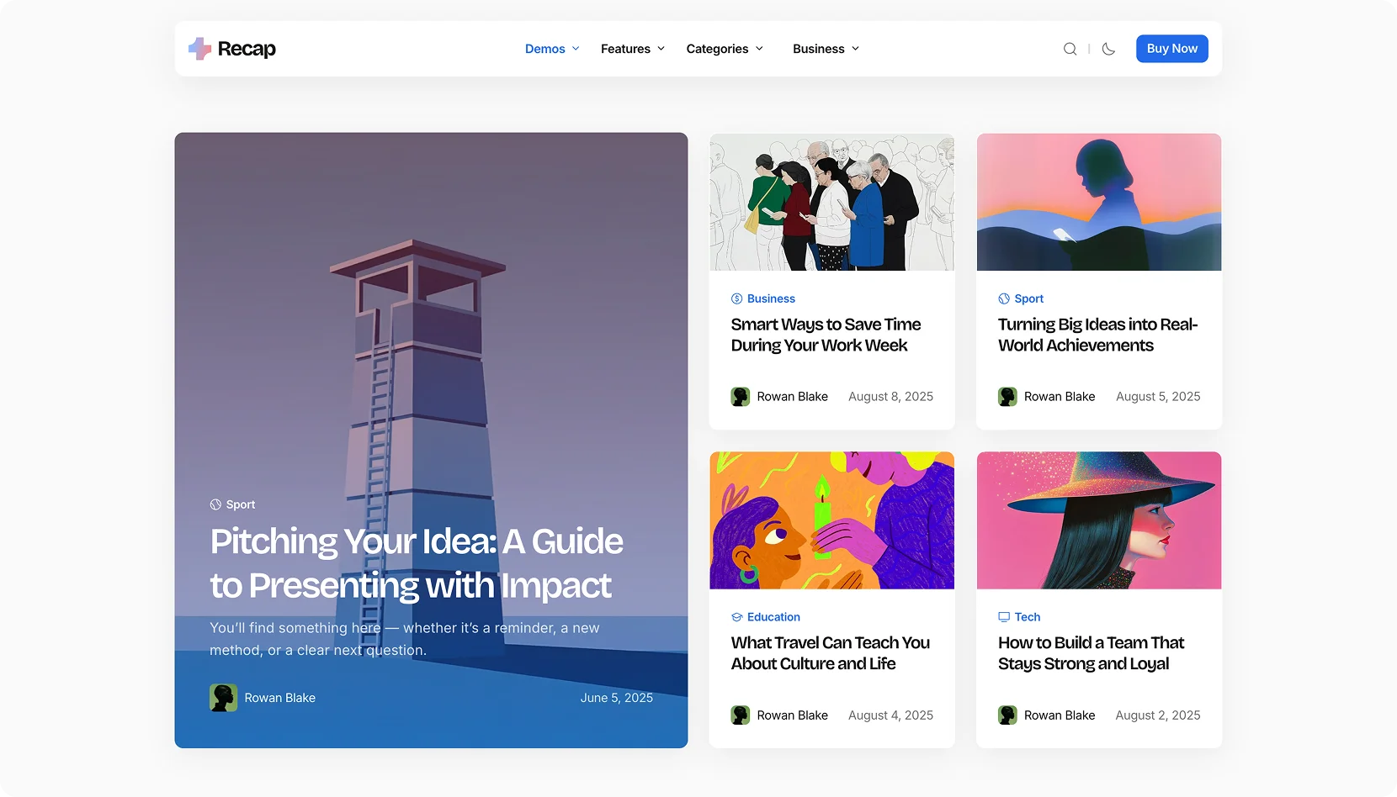Click the crowd illustration thumbnail
Viewport: 1397px width, 797px height.
(831, 202)
